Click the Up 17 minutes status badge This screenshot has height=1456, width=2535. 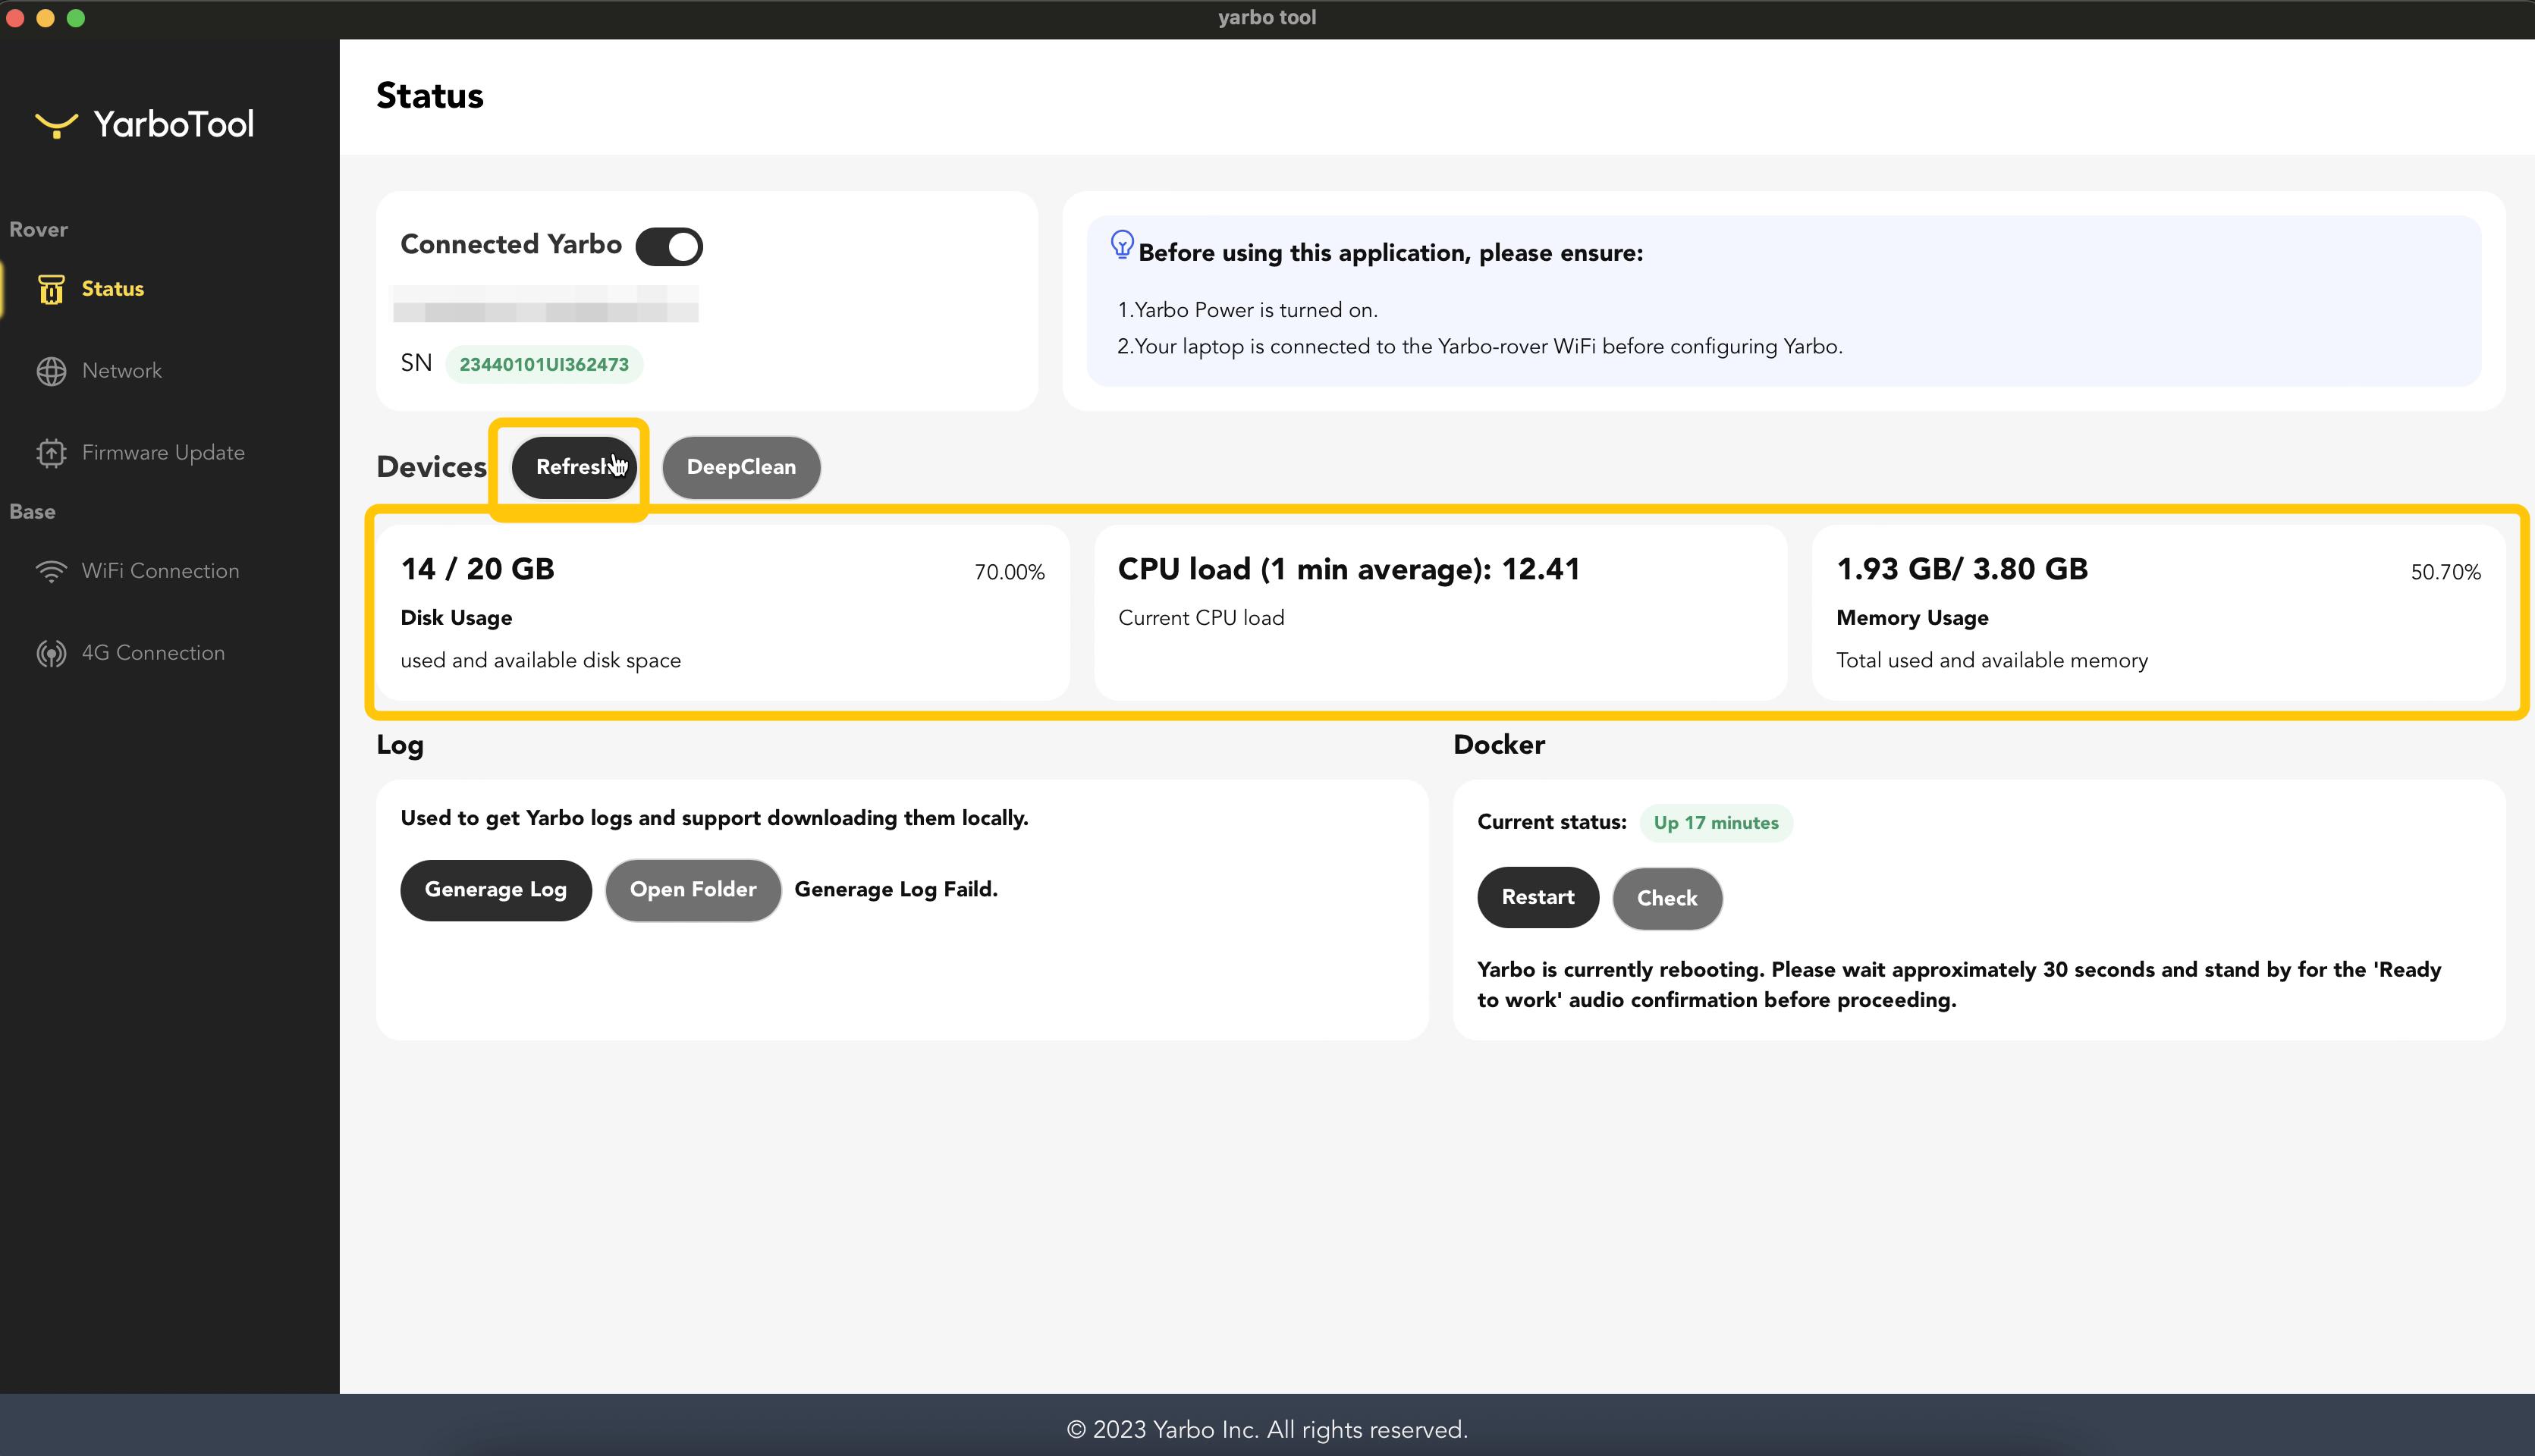(x=1715, y=822)
